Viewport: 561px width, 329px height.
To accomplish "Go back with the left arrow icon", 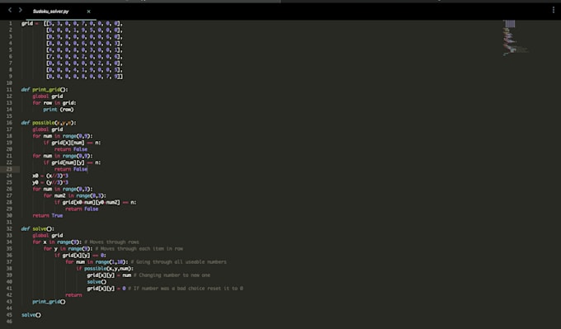I will pyautogui.click(x=10, y=10).
